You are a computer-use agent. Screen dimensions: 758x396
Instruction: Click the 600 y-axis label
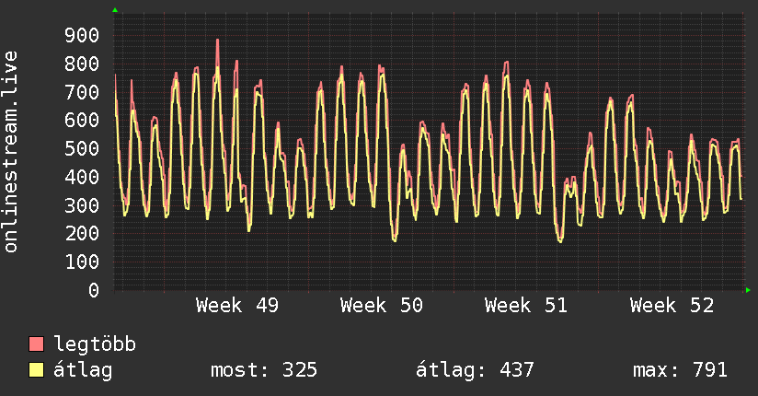pos(82,120)
